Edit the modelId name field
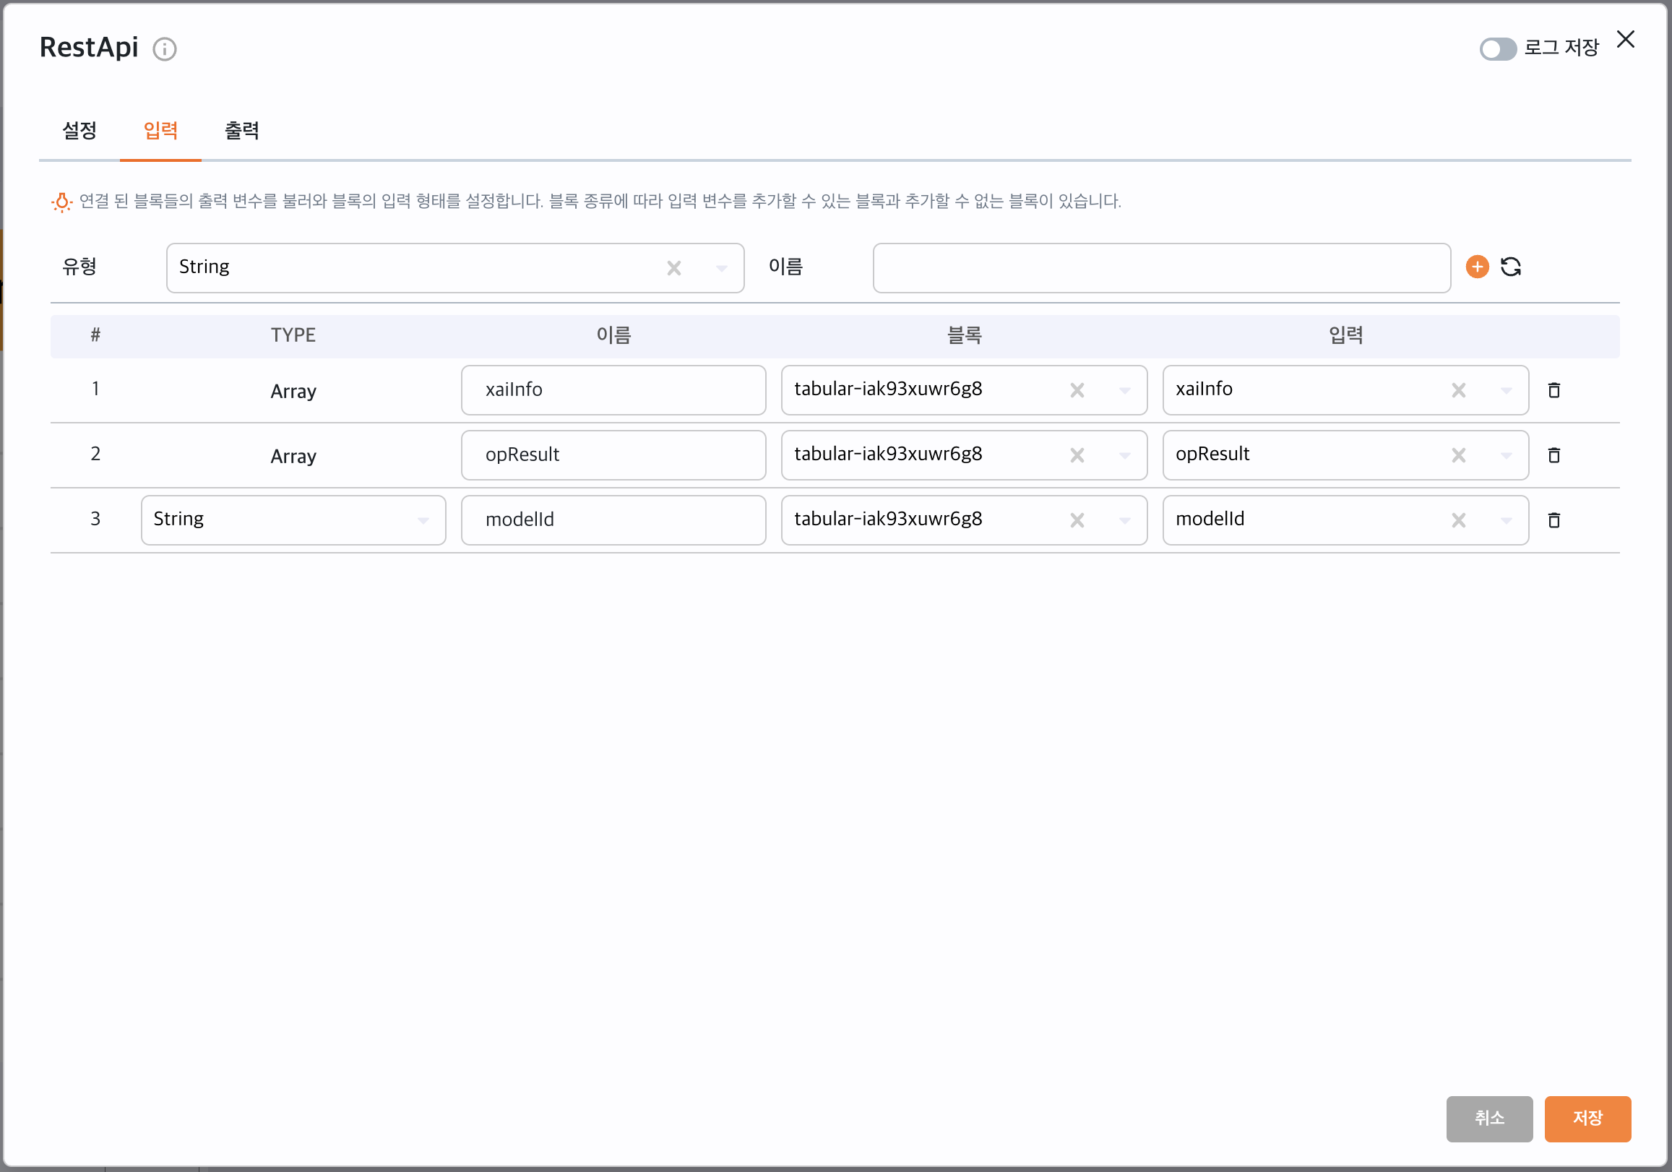The image size is (1672, 1172). click(x=613, y=520)
